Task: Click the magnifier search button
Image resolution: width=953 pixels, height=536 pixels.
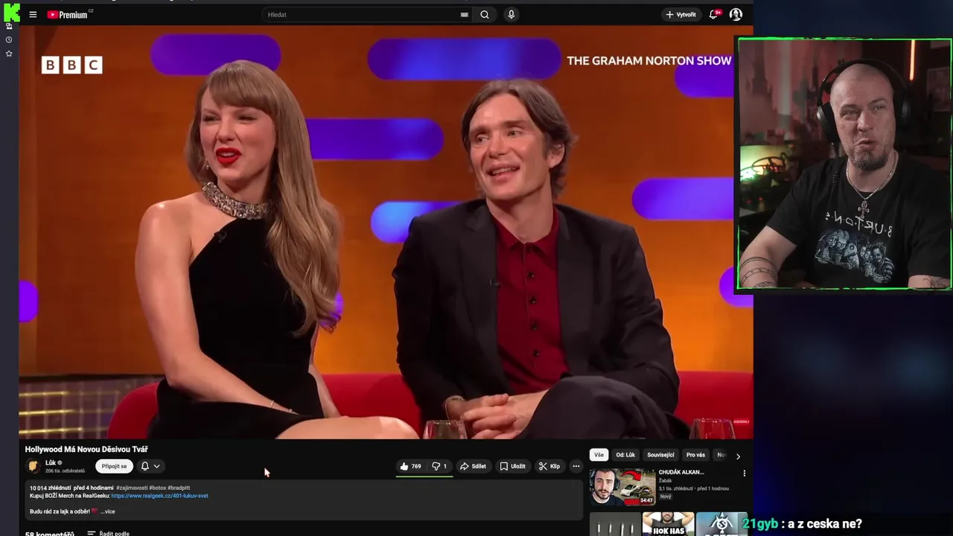Action: tap(485, 14)
